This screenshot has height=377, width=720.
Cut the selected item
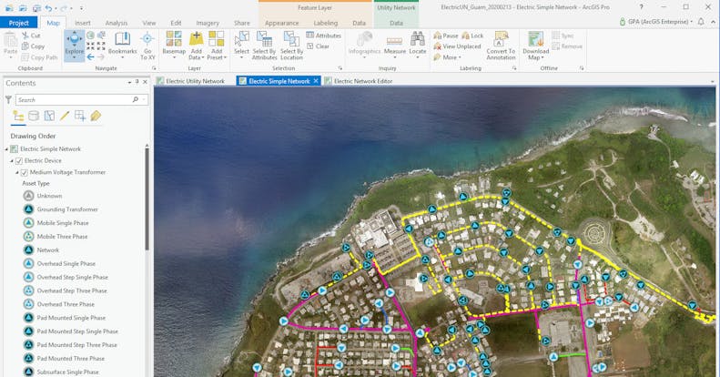[31, 36]
